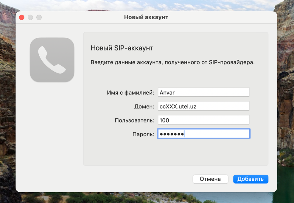The width and height of the screenshot is (294, 203).
Task: Click the Пароль label text
Action: [143, 134]
